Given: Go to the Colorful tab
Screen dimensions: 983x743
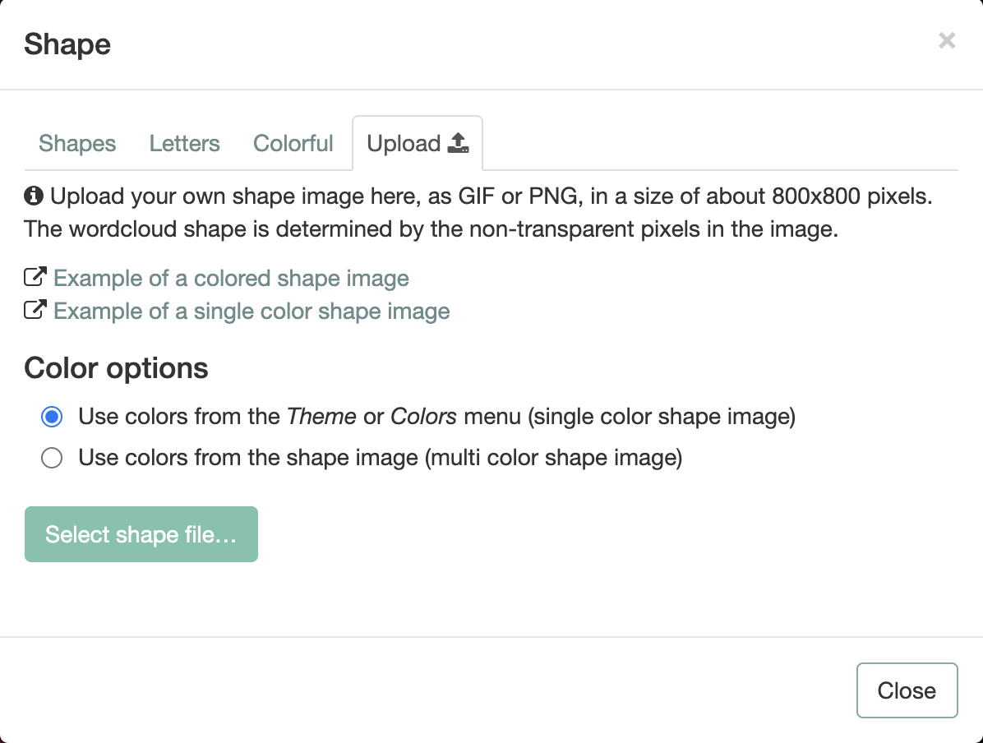Looking at the screenshot, I should point(293,144).
